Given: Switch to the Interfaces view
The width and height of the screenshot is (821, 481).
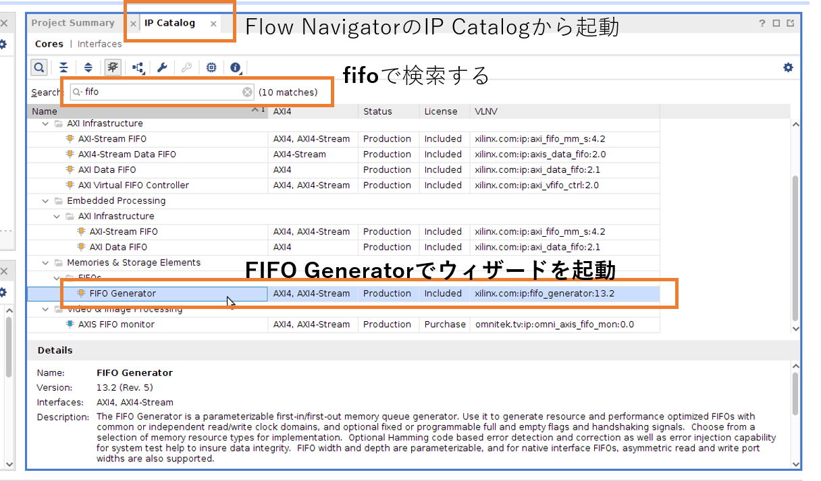Looking at the screenshot, I should (100, 44).
